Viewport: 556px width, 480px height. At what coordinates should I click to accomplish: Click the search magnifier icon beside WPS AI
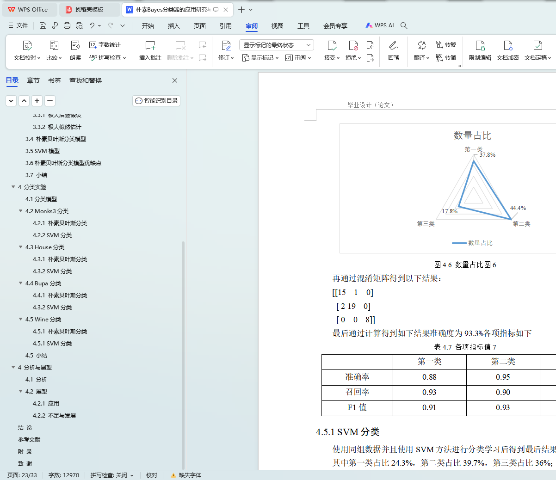coord(404,25)
